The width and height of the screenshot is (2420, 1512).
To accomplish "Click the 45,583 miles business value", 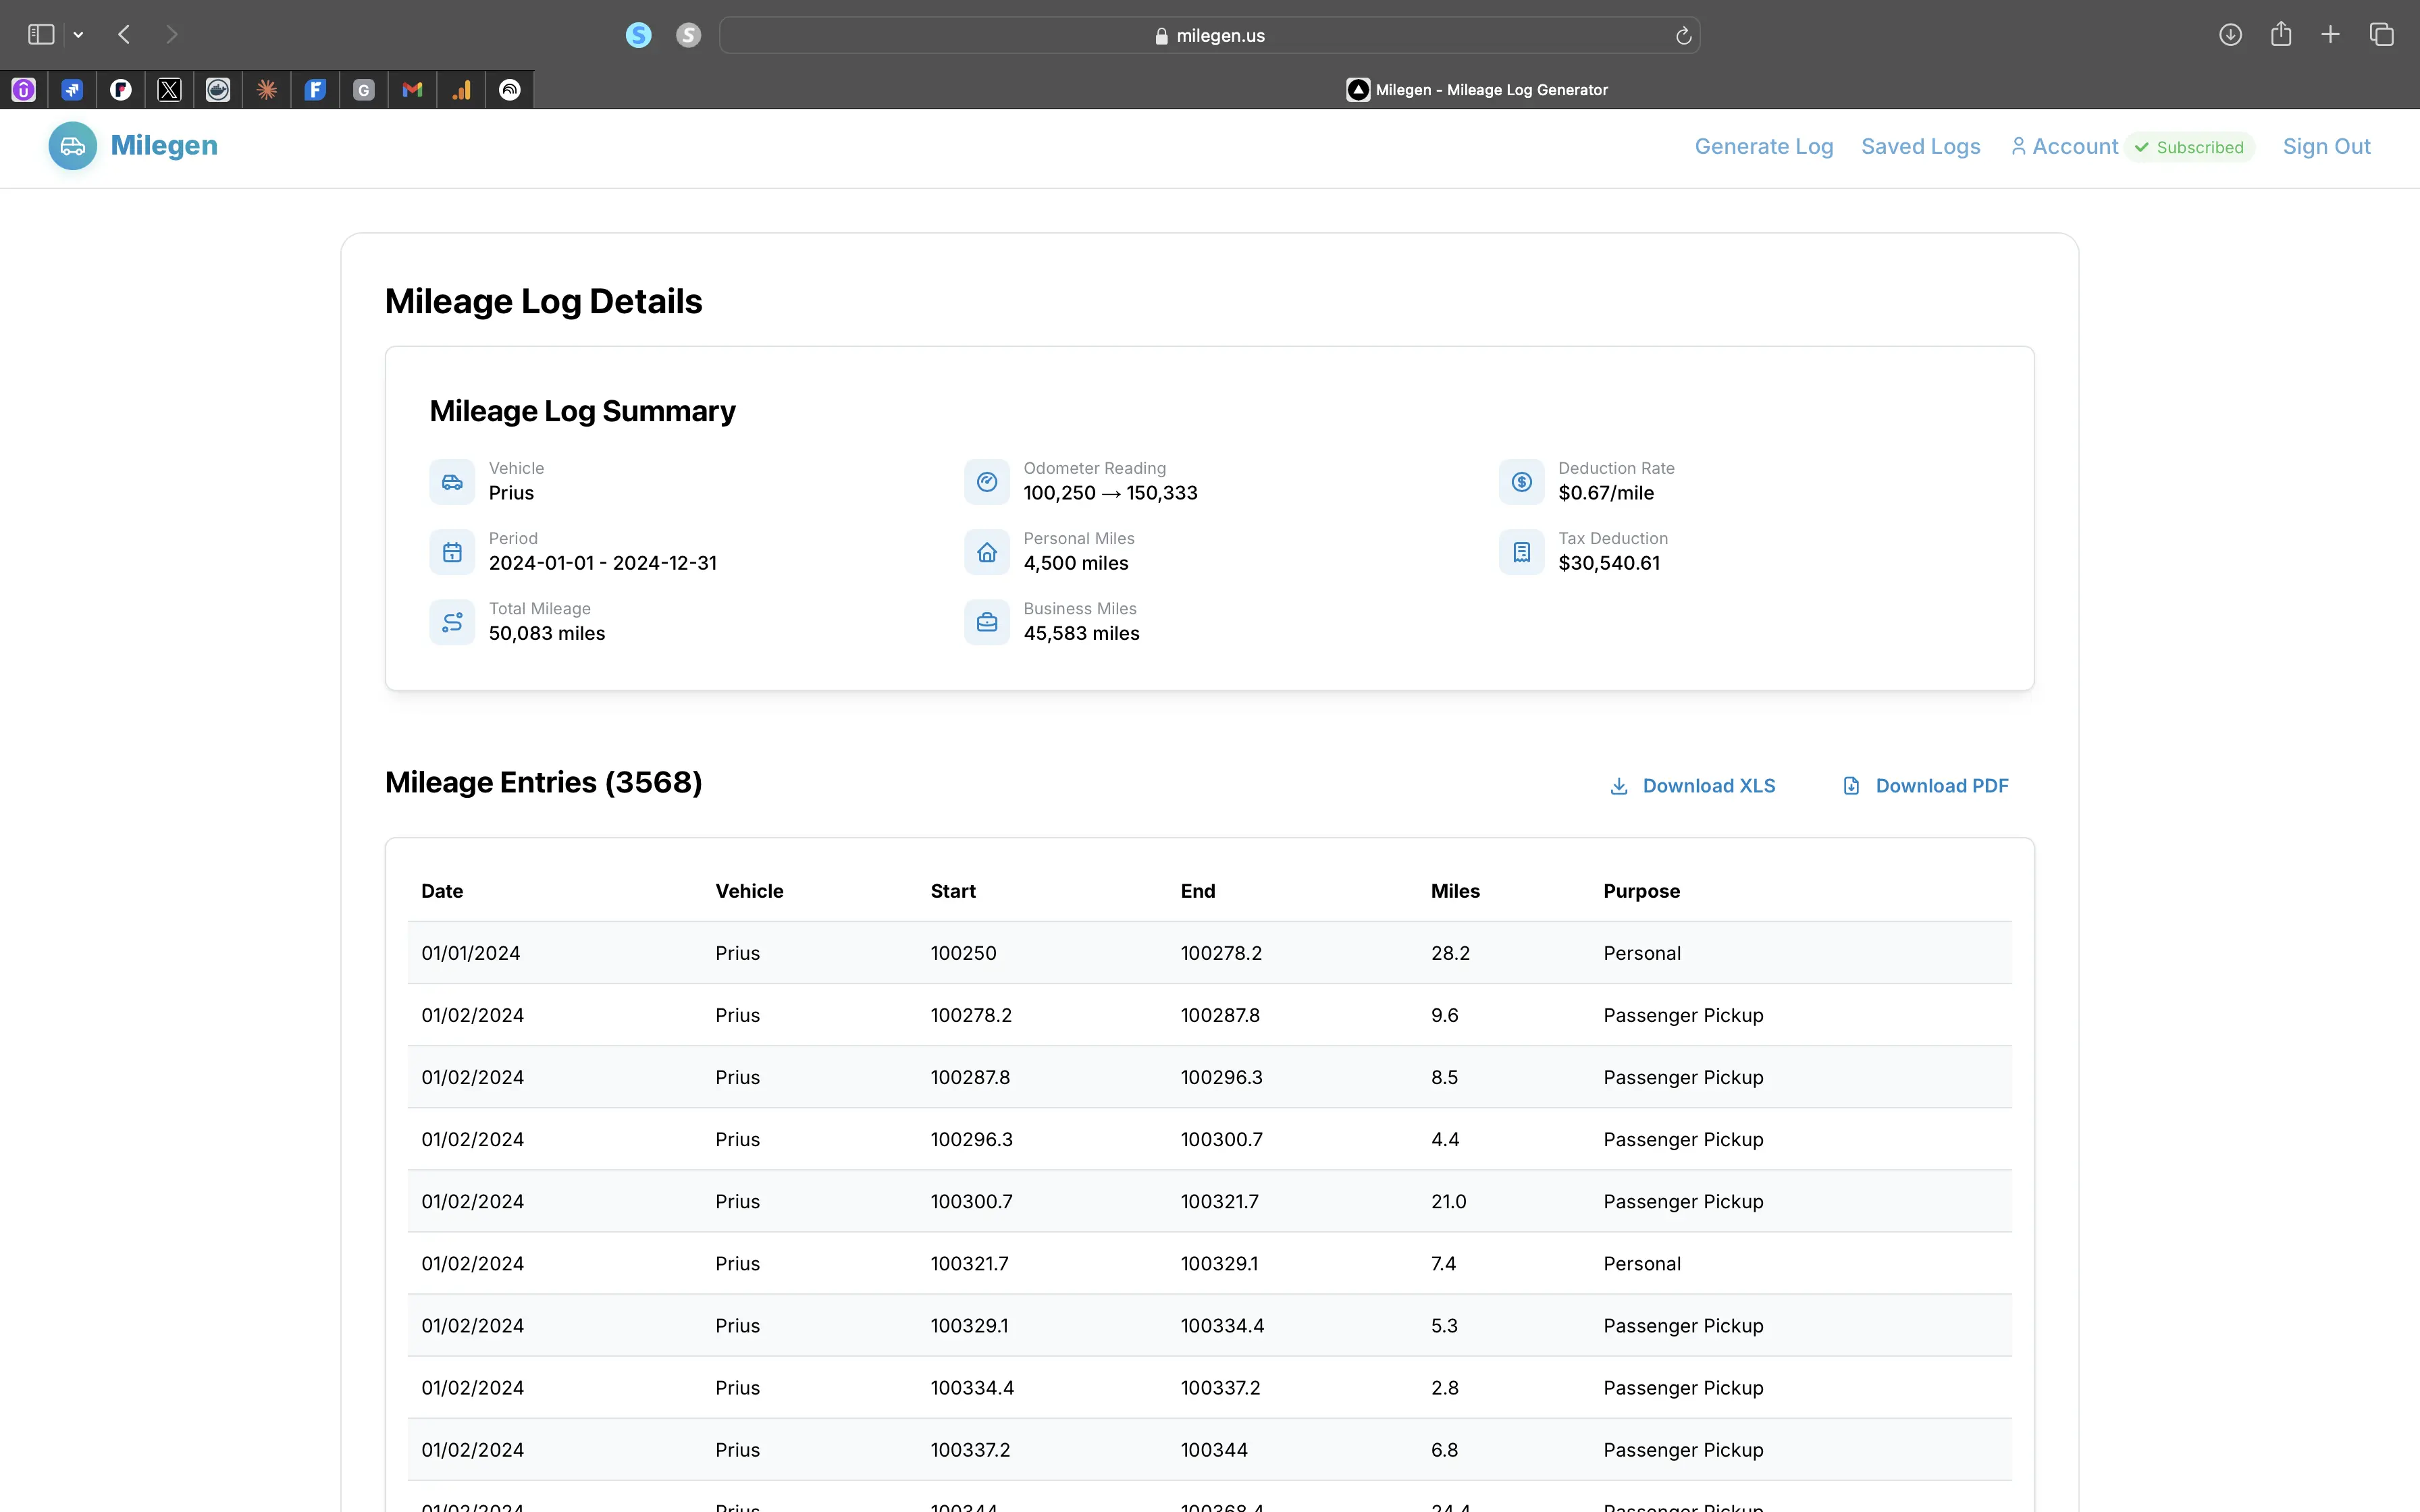I will [x=1081, y=633].
